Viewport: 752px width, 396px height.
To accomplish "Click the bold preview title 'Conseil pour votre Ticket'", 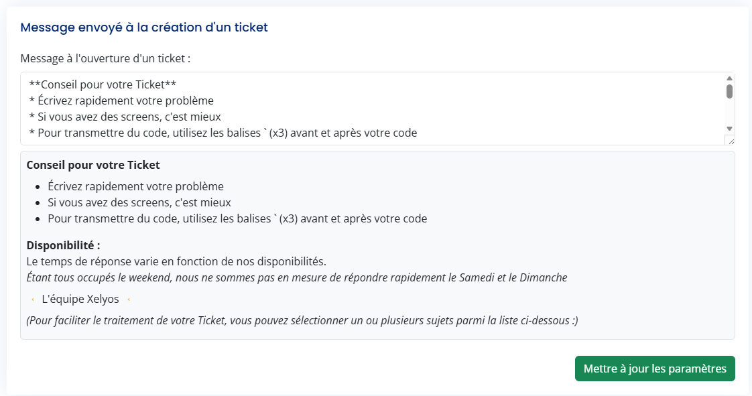I will coord(93,165).
